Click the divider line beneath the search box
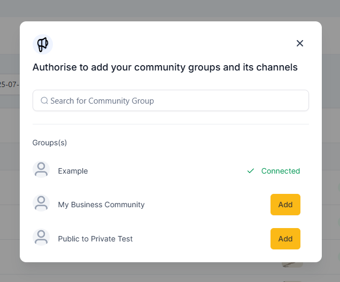The image size is (340, 282). tap(171, 124)
